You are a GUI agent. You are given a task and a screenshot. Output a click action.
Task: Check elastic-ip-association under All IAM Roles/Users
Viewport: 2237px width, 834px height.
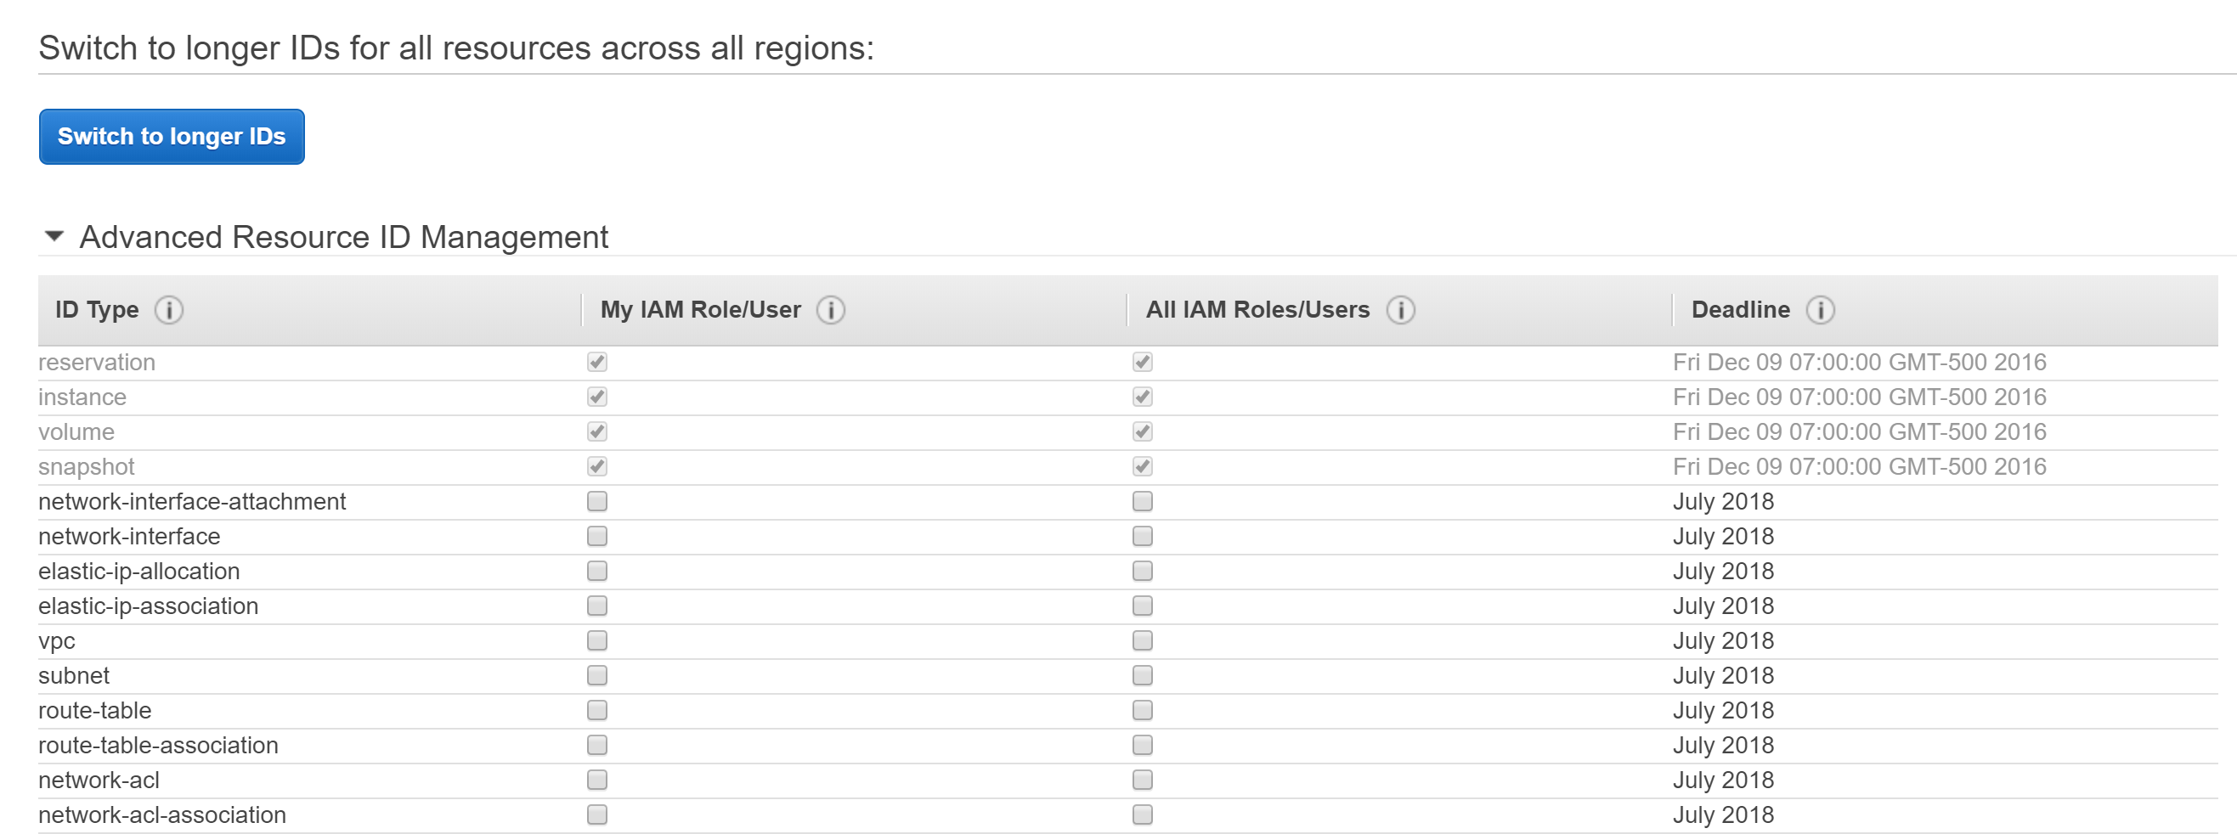[x=1143, y=606]
